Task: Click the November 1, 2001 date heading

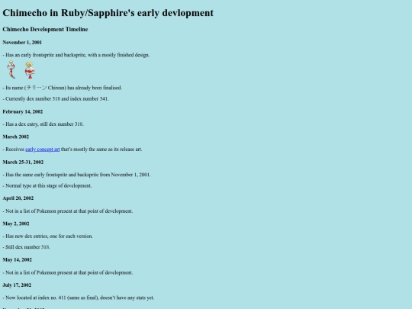Action: click(x=22, y=42)
